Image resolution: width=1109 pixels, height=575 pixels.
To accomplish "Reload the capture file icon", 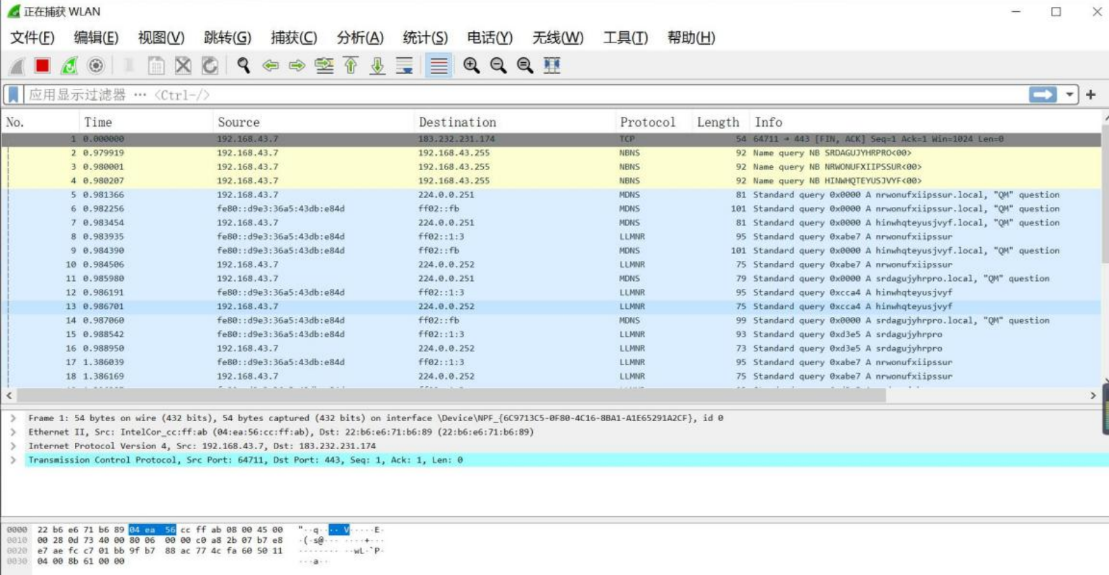I will 209,66.
